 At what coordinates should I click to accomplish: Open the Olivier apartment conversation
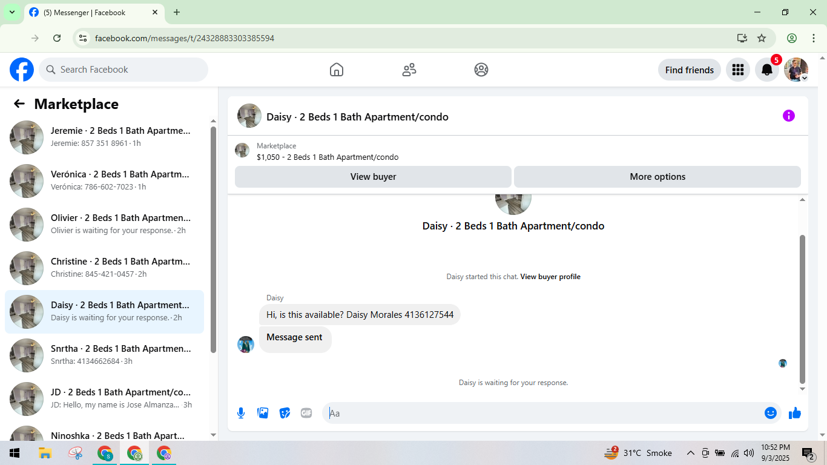tap(104, 225)
